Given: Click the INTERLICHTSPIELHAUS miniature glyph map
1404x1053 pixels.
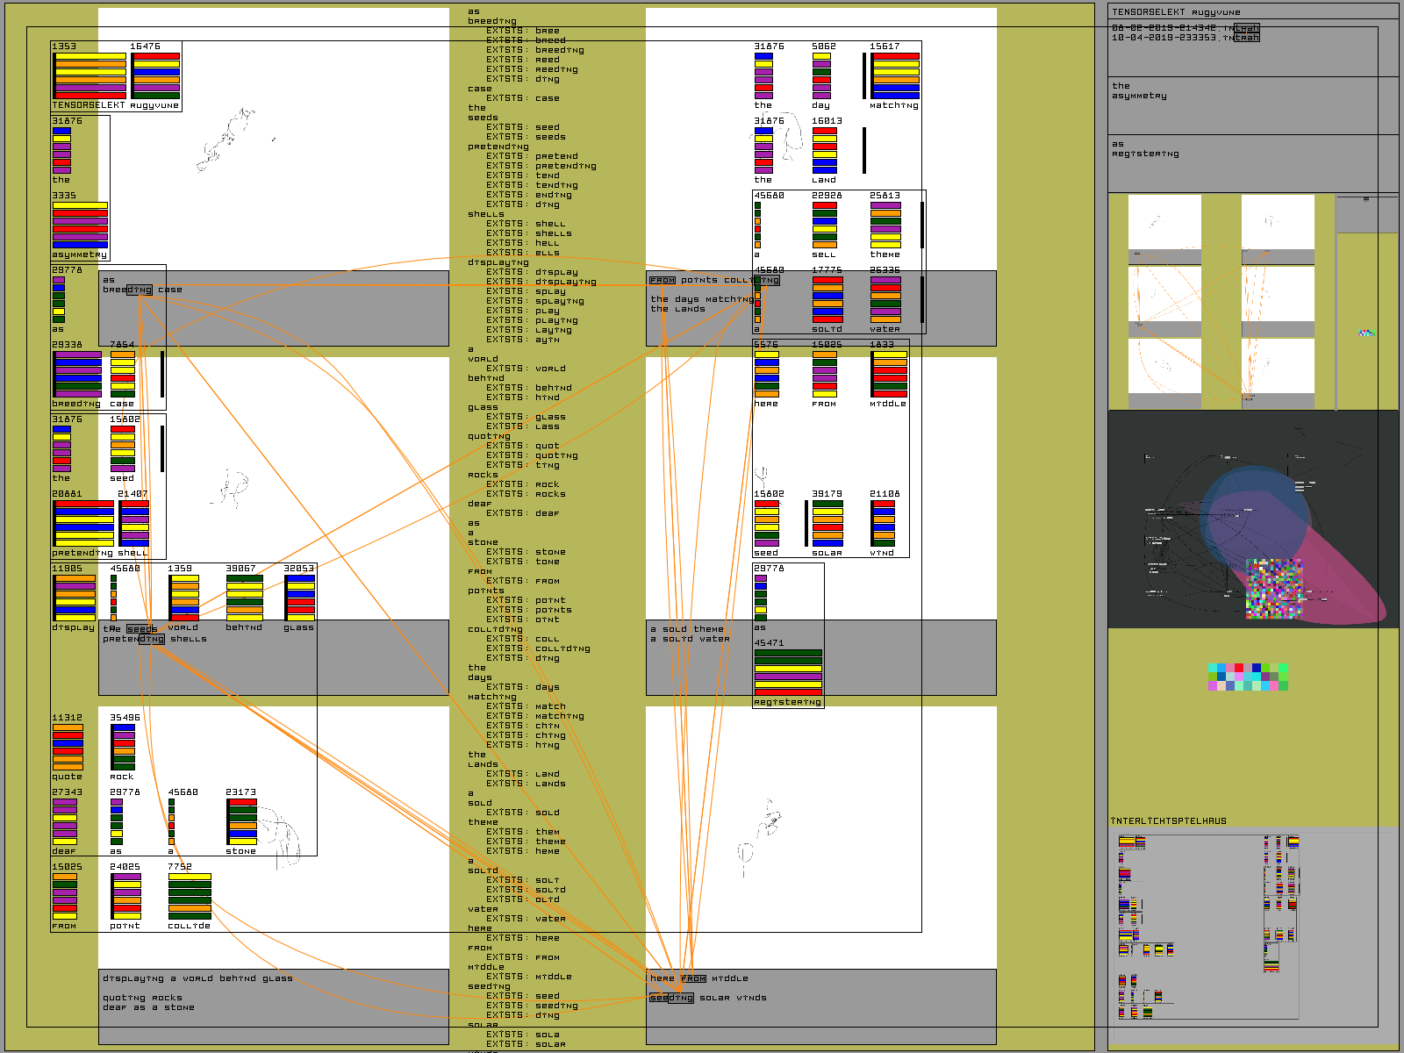Looking at the screenshot, I should pyautogui.click(x=1208, y=927).
